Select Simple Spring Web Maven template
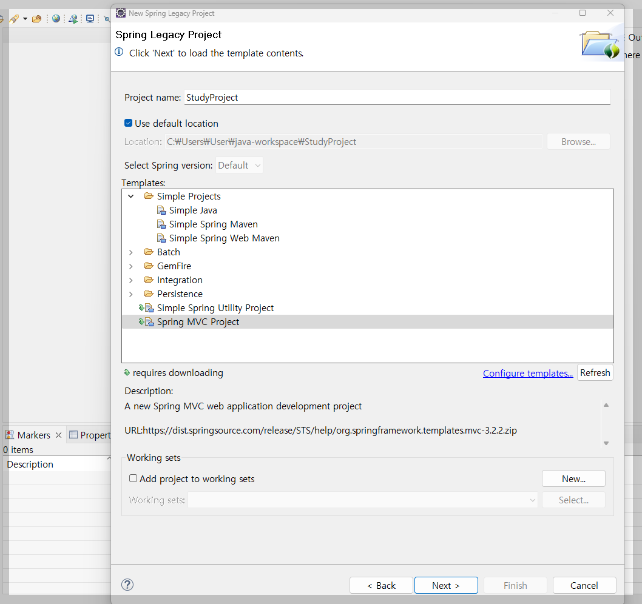642x604 pixels. tap(224, 238)
